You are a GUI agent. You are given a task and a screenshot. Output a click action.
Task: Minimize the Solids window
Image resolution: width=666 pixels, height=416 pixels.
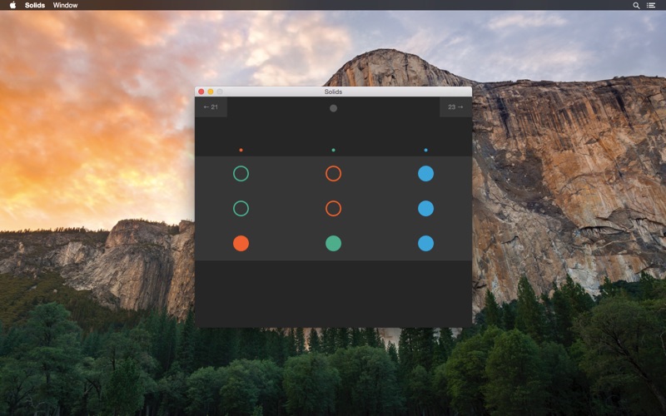(211, 92)
